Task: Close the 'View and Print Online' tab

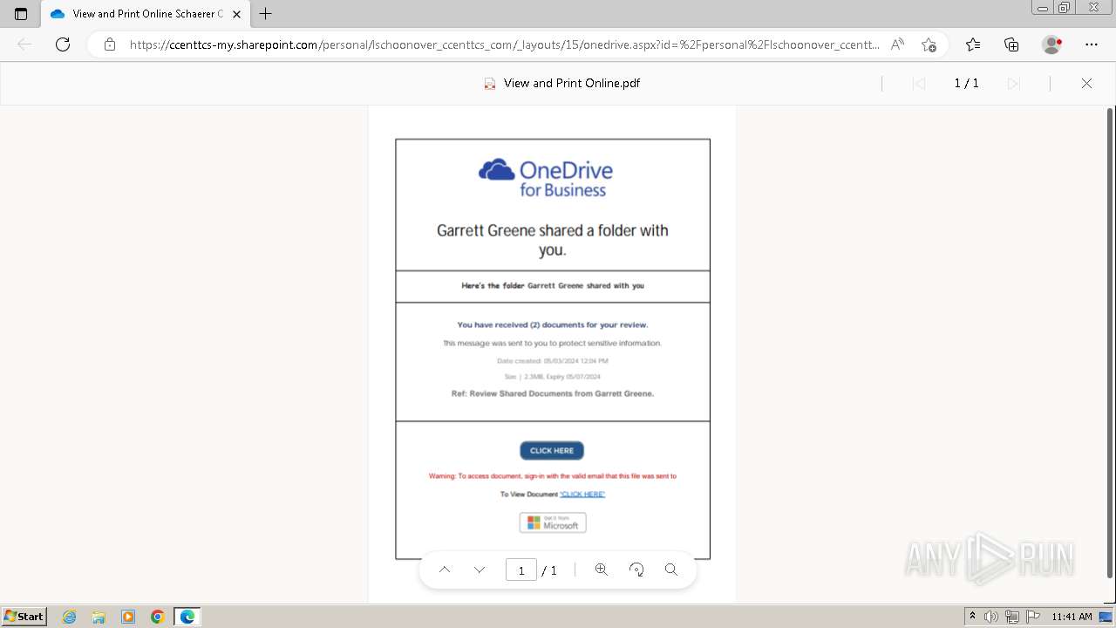Action: [236, 14]
